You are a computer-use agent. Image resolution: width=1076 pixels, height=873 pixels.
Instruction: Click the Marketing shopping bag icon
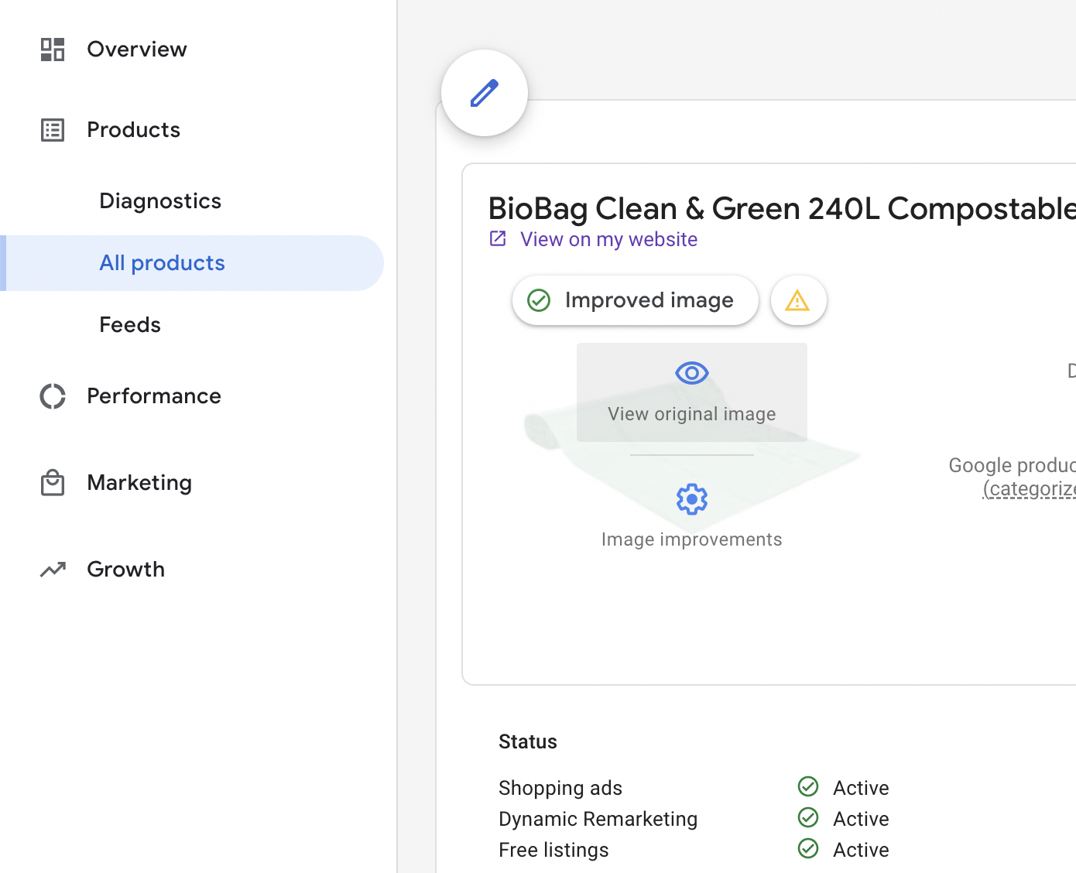[x=53, y=483]
